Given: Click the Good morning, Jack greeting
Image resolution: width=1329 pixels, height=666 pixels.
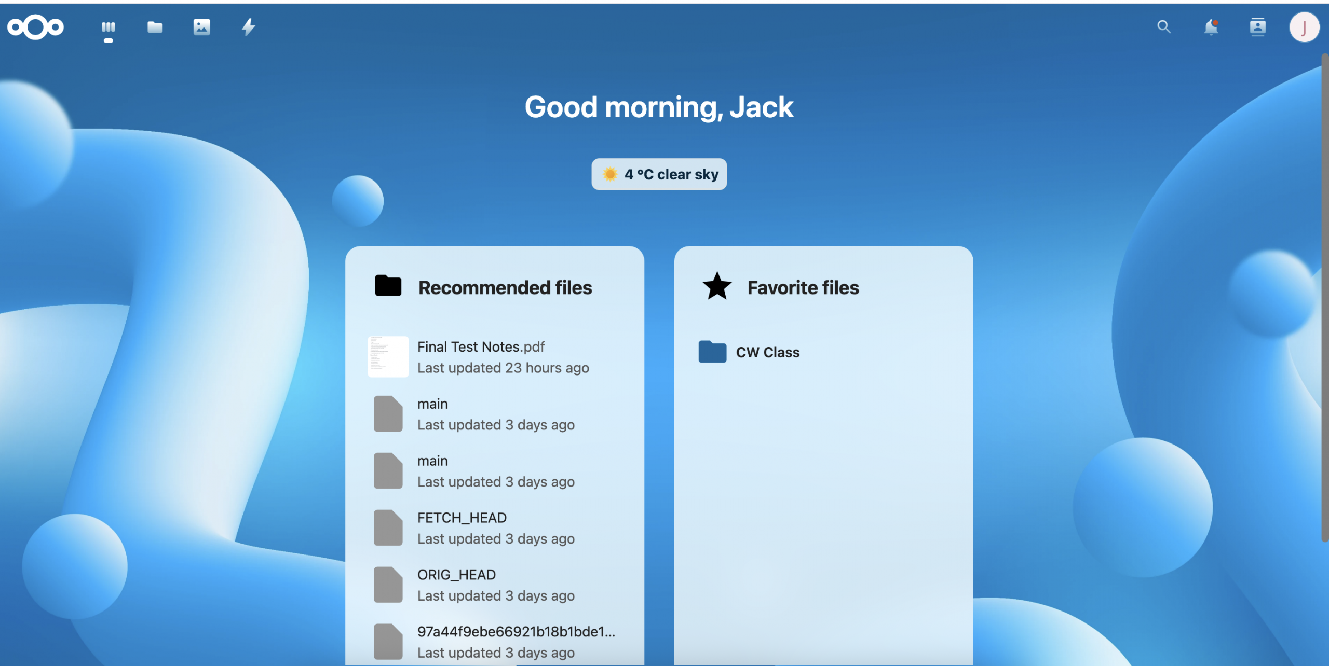Looking at the screenshot, I should (659, 107).
